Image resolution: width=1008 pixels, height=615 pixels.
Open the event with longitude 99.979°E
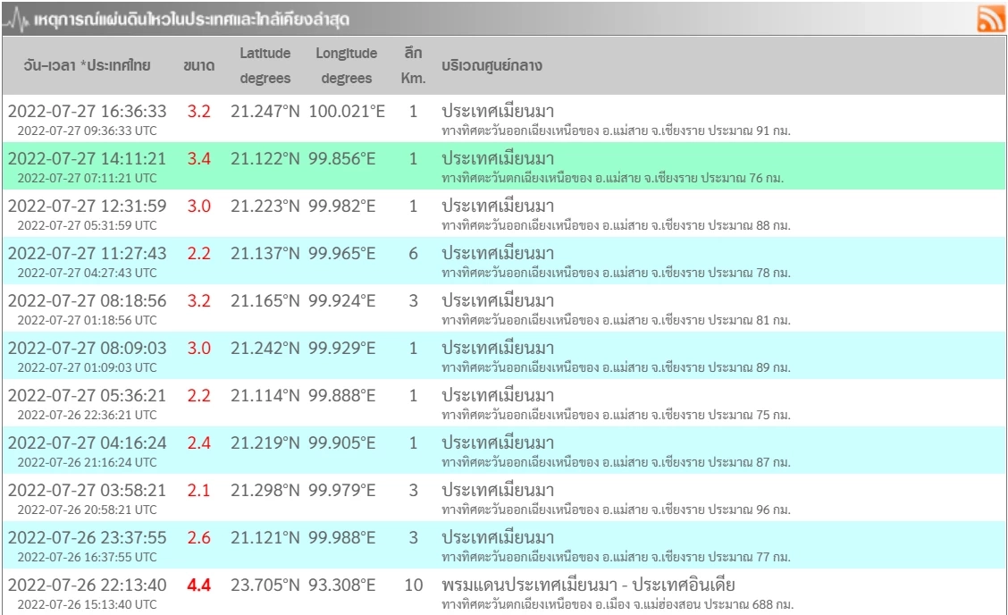pyautogui.click(x=342, y=491)
